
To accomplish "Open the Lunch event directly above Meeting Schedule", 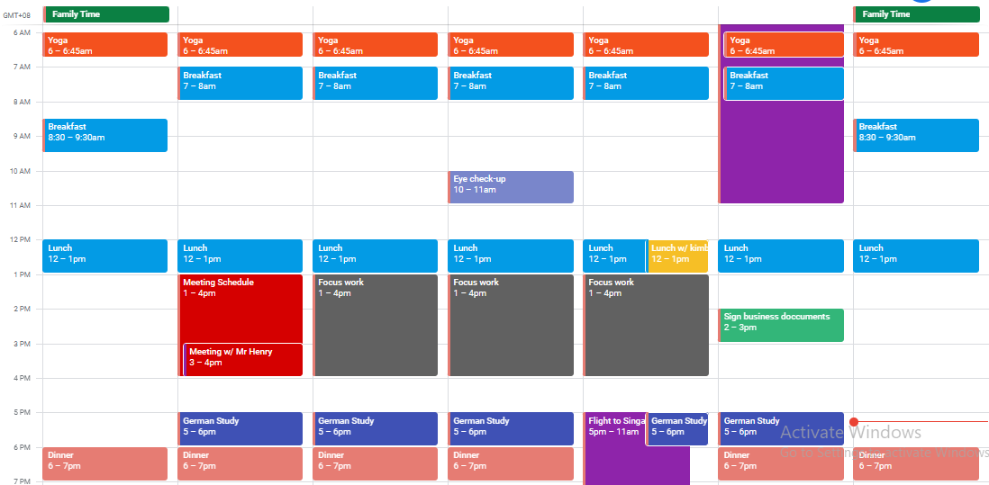I will pos(240,256).
